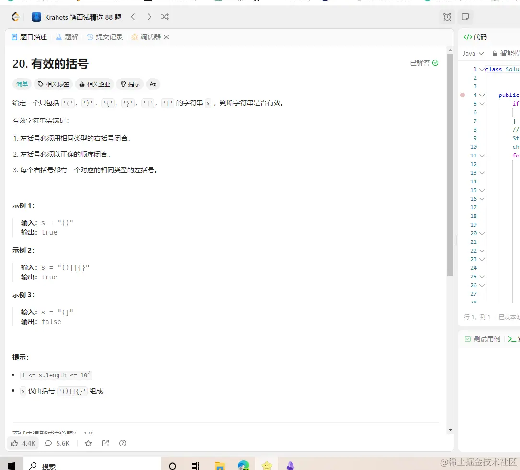Image resolution: width=520 pixels, height=470 pixels.
Task: Open the Windows Start menu
Action: point(12,465)
